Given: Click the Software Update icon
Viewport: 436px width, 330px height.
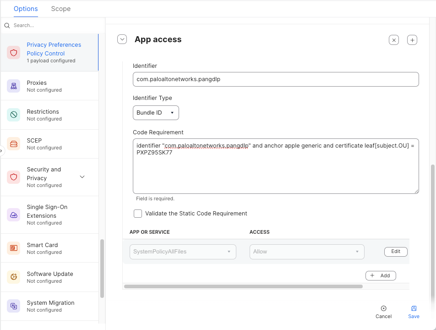Looking at the screenshot, I should 14,277.
